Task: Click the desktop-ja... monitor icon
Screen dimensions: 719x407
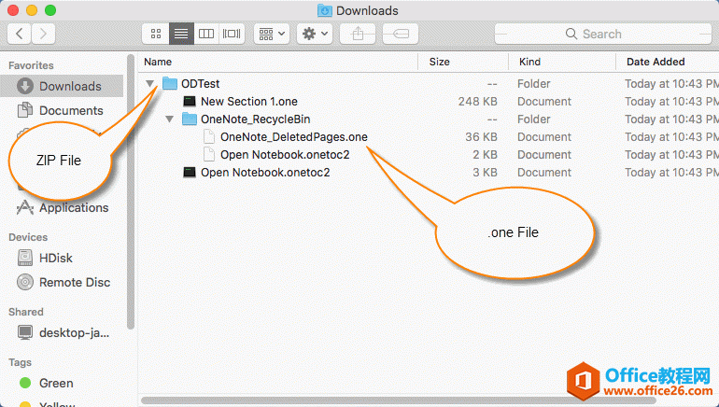Action: coord(25,332)
